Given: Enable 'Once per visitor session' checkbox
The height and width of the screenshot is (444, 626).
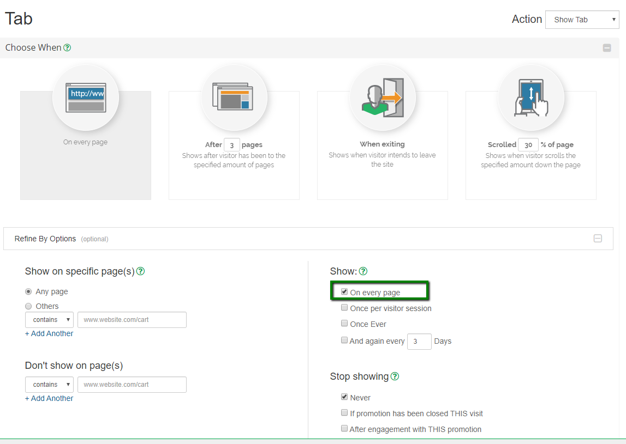Looking at the screenshot, I should click(344, 308).
